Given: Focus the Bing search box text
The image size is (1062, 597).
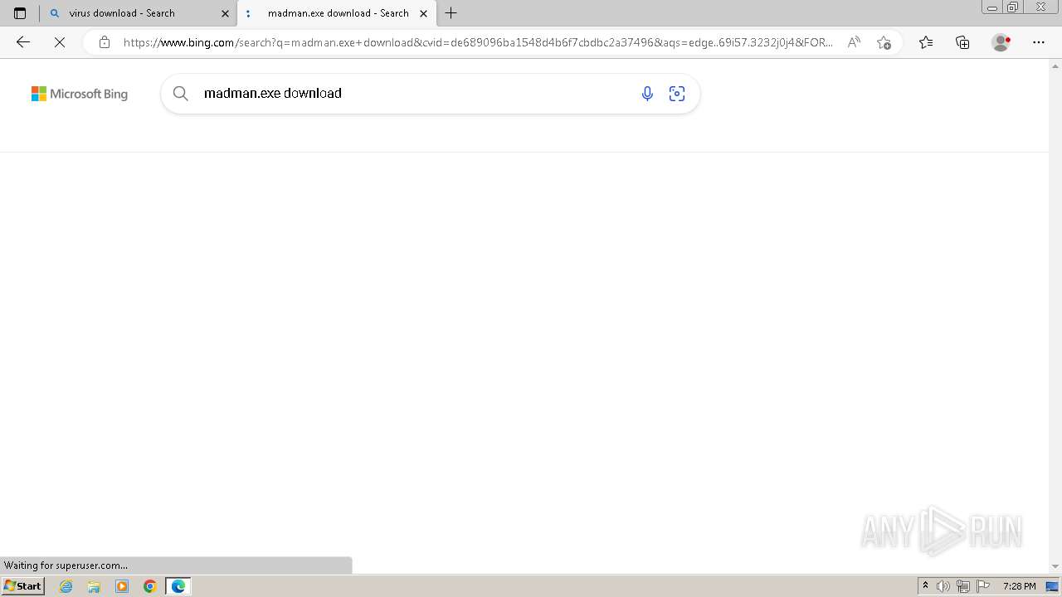Looking at the screenshot, I should [273, 94].
